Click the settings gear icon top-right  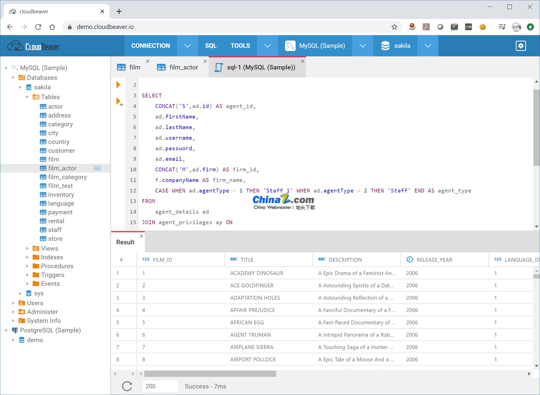tap(521, 46)
